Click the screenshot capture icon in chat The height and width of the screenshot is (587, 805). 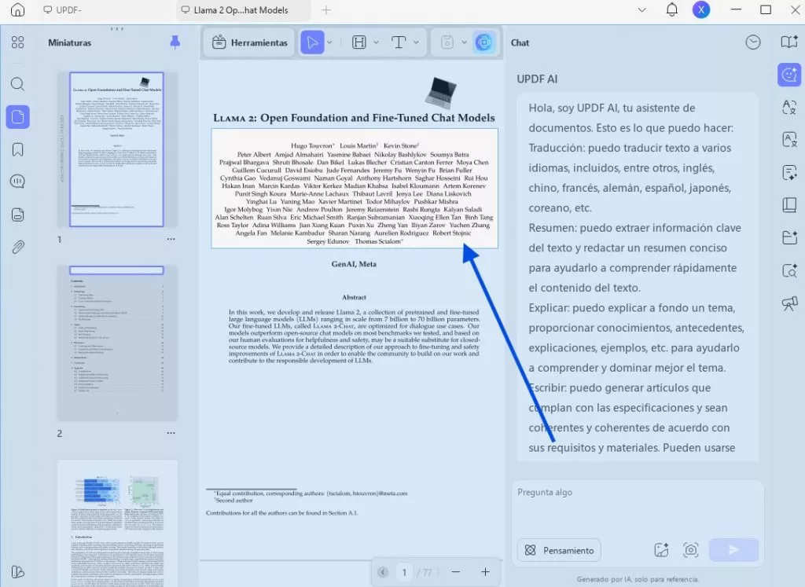tap(691, 550)
